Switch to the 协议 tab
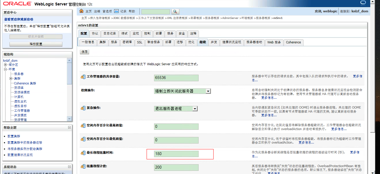380x174 pixels. tap(95, 33)
